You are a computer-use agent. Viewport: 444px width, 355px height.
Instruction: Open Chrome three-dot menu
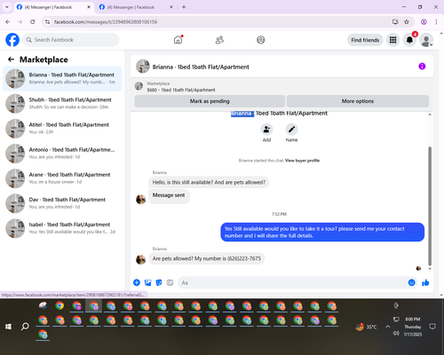click(x=436, y=22)
